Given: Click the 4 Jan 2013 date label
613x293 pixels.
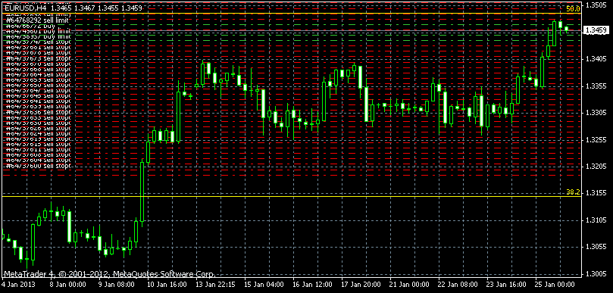Looking at the screenshot, I should coord(19,284).
